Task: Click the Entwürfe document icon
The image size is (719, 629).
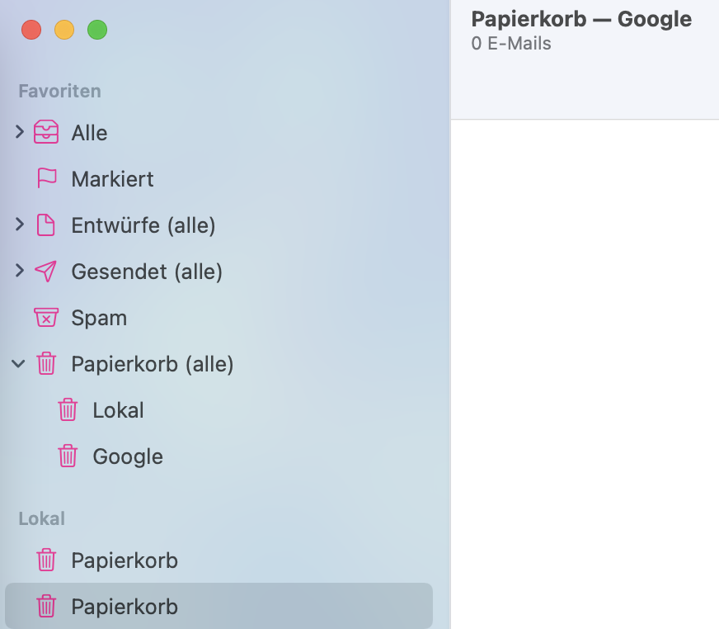Action: coord(46,225)
